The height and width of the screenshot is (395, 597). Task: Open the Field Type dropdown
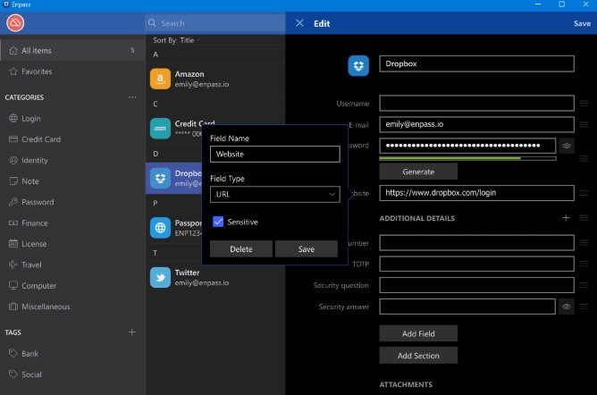pos(274,194)
